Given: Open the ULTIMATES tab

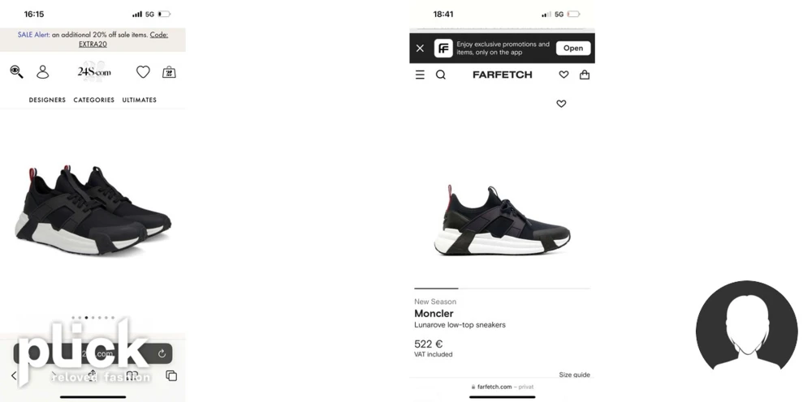Looking at the screenshot, I should (x=140, y=100).
